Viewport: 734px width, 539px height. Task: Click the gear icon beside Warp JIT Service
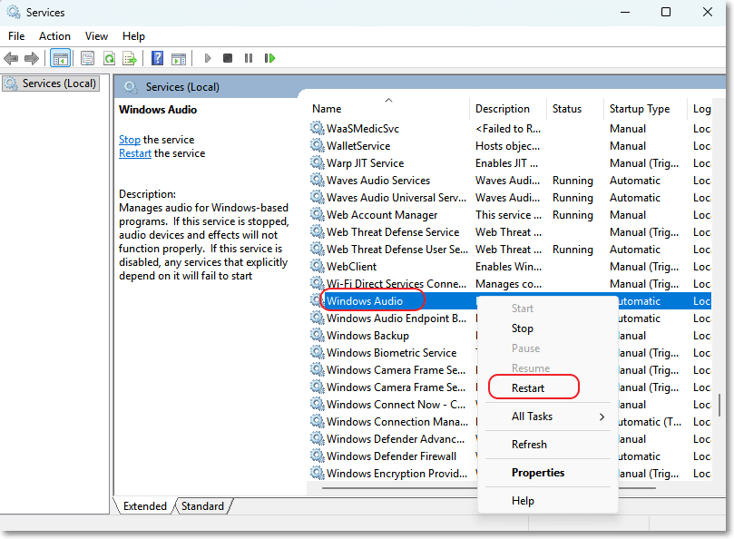coord(318,162)
